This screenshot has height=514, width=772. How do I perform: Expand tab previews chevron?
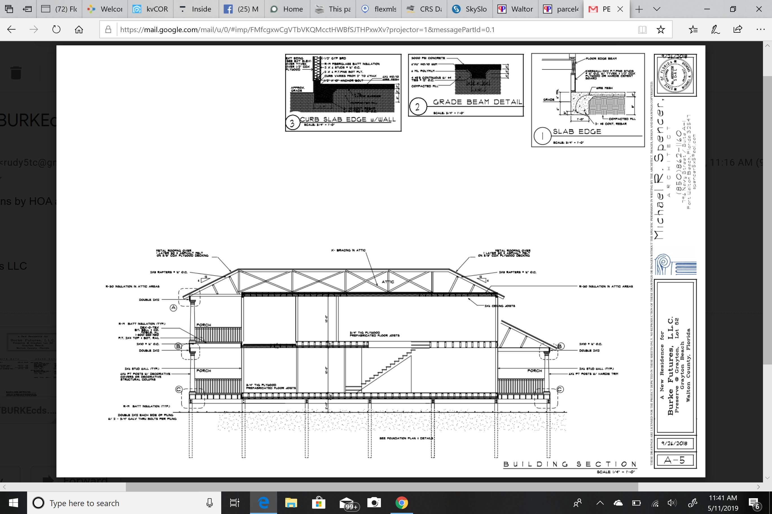click(657, 9)
